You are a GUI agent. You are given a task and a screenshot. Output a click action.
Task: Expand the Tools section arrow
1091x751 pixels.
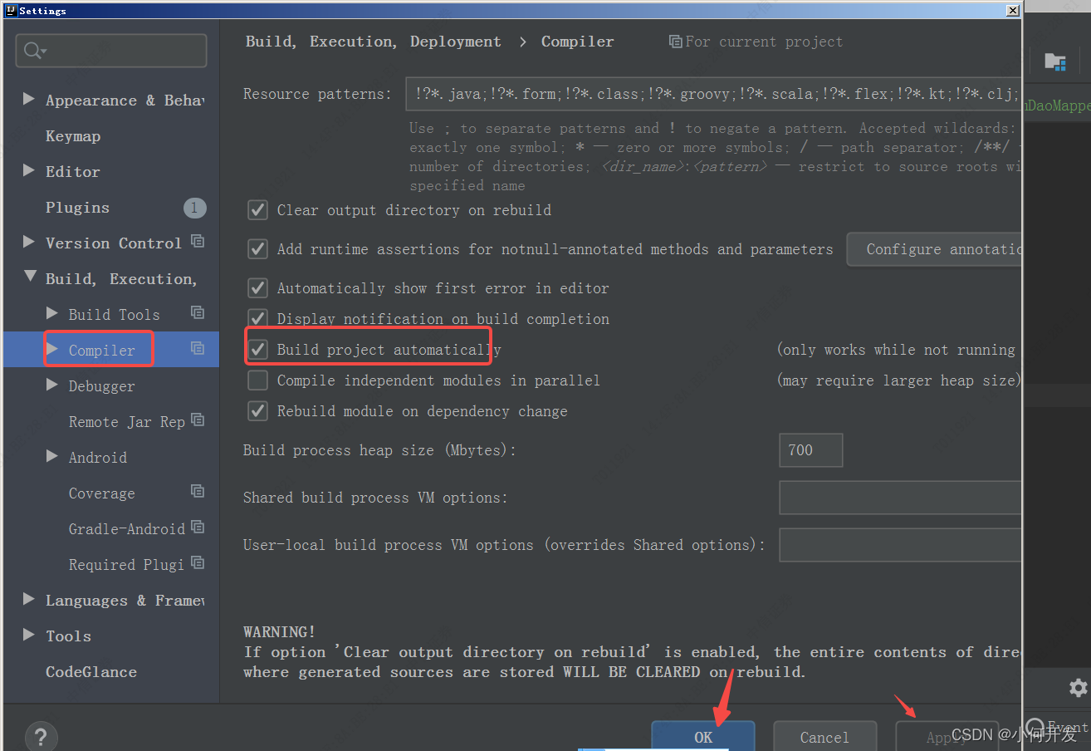(x=29, y=635)
